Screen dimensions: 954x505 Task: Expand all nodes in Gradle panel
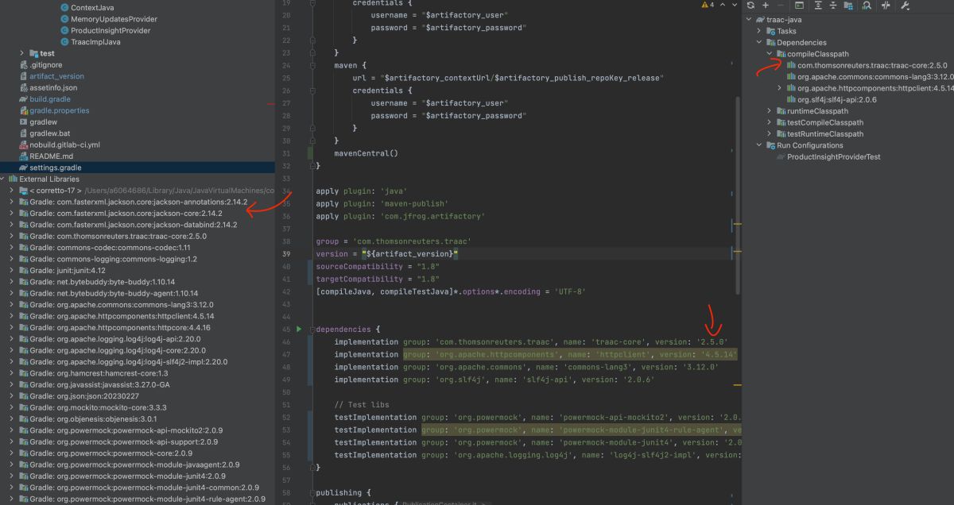click(x=818, y=6)
